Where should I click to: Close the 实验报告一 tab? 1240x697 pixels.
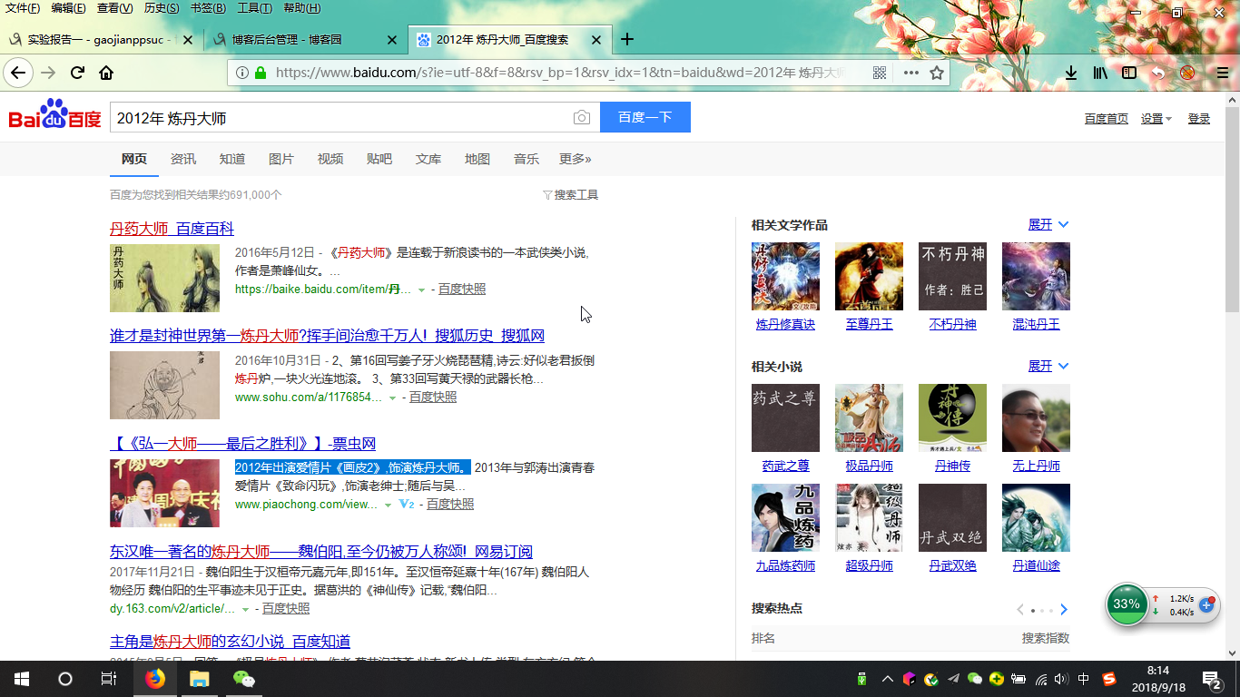point(188,40)
